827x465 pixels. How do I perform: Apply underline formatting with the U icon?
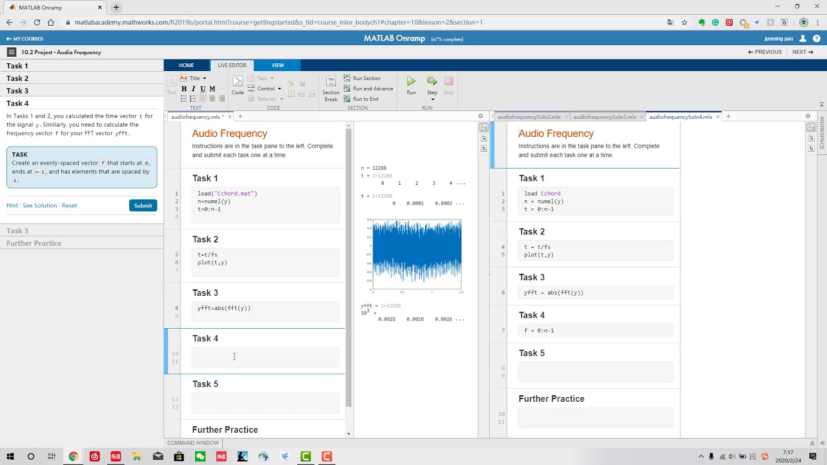coord(203,88)
